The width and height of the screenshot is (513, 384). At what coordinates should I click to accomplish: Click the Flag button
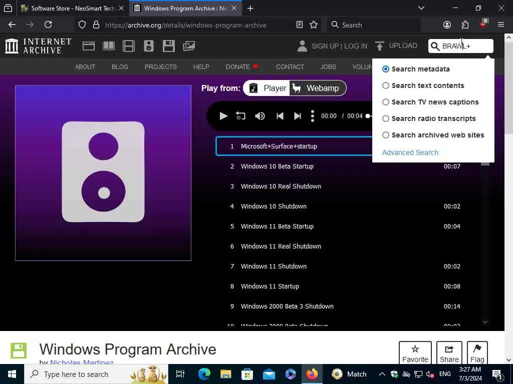477,353
